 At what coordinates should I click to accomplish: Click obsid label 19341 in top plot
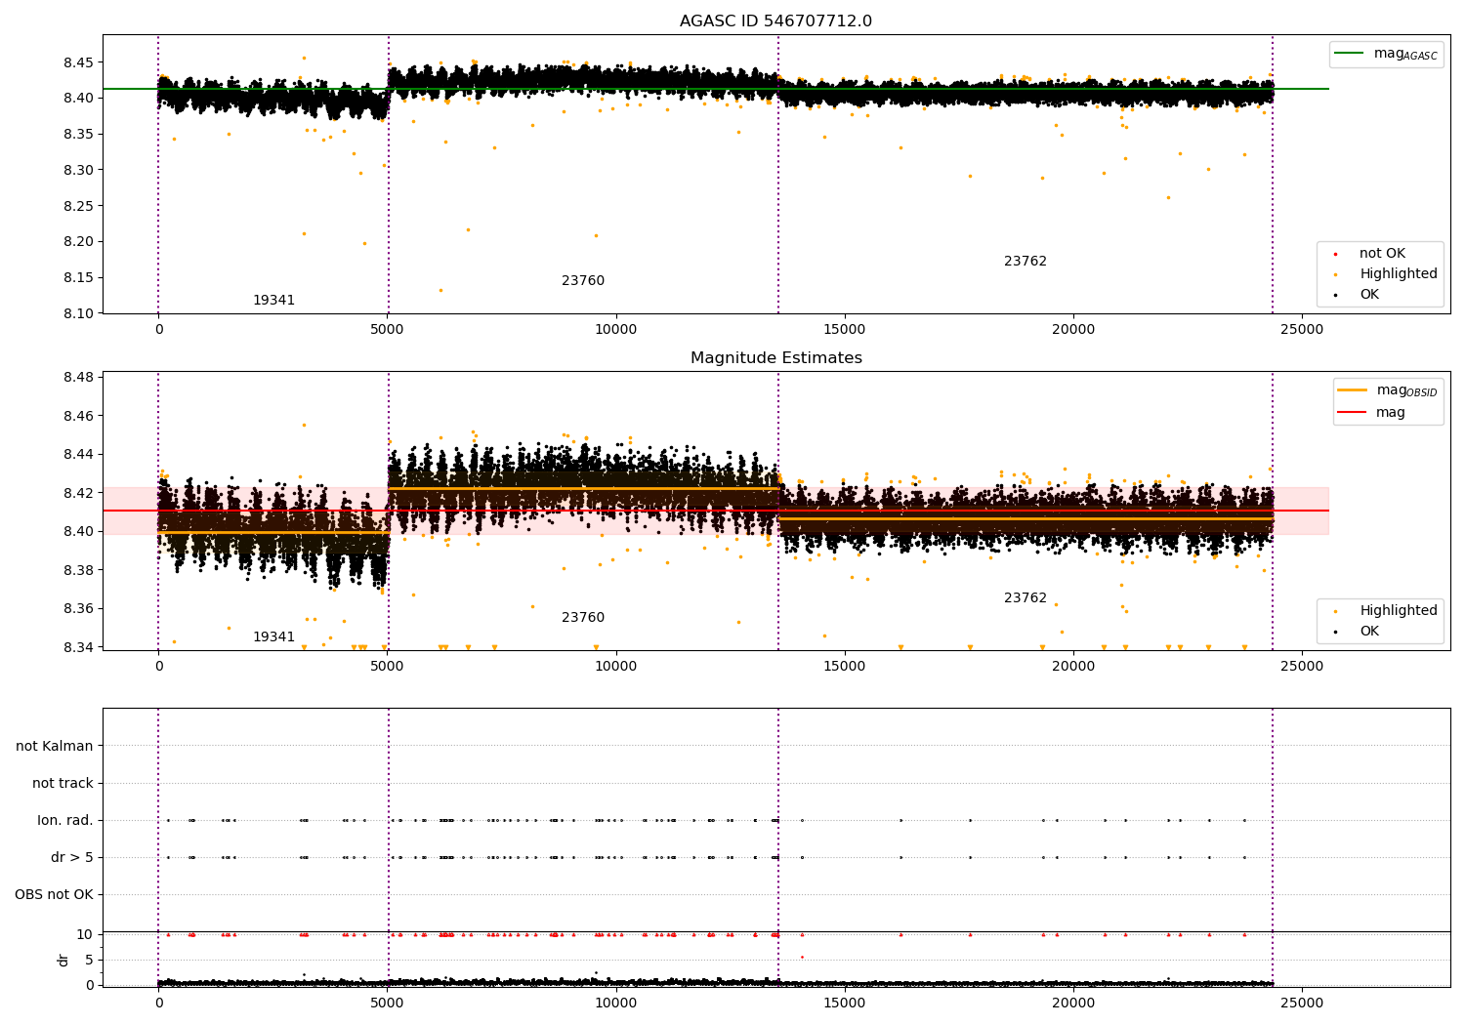coord(273,301)
